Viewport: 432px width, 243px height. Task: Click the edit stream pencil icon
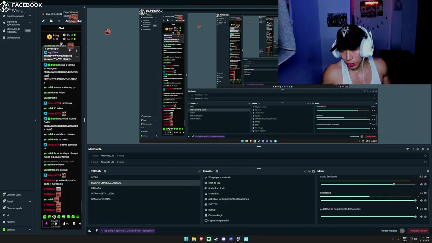pyautogui.click(x=44, y=21)
